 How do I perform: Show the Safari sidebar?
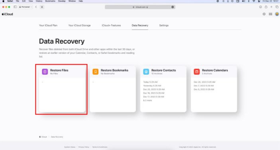[x=15, y=7]
